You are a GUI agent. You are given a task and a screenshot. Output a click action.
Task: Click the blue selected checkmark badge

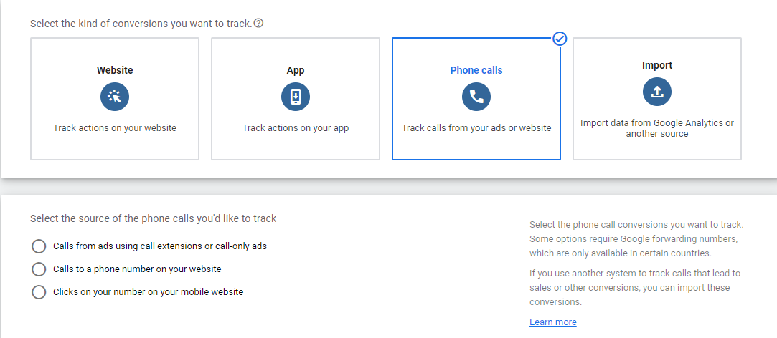point(560,39)
